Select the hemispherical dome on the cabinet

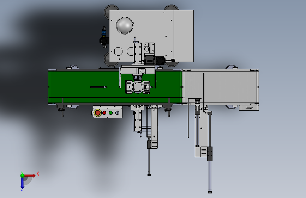125,26
